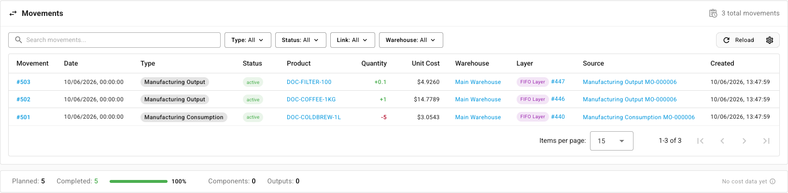Click the 3 total movements label
This screenshot has height=193, width=788.
coord(750,14)
